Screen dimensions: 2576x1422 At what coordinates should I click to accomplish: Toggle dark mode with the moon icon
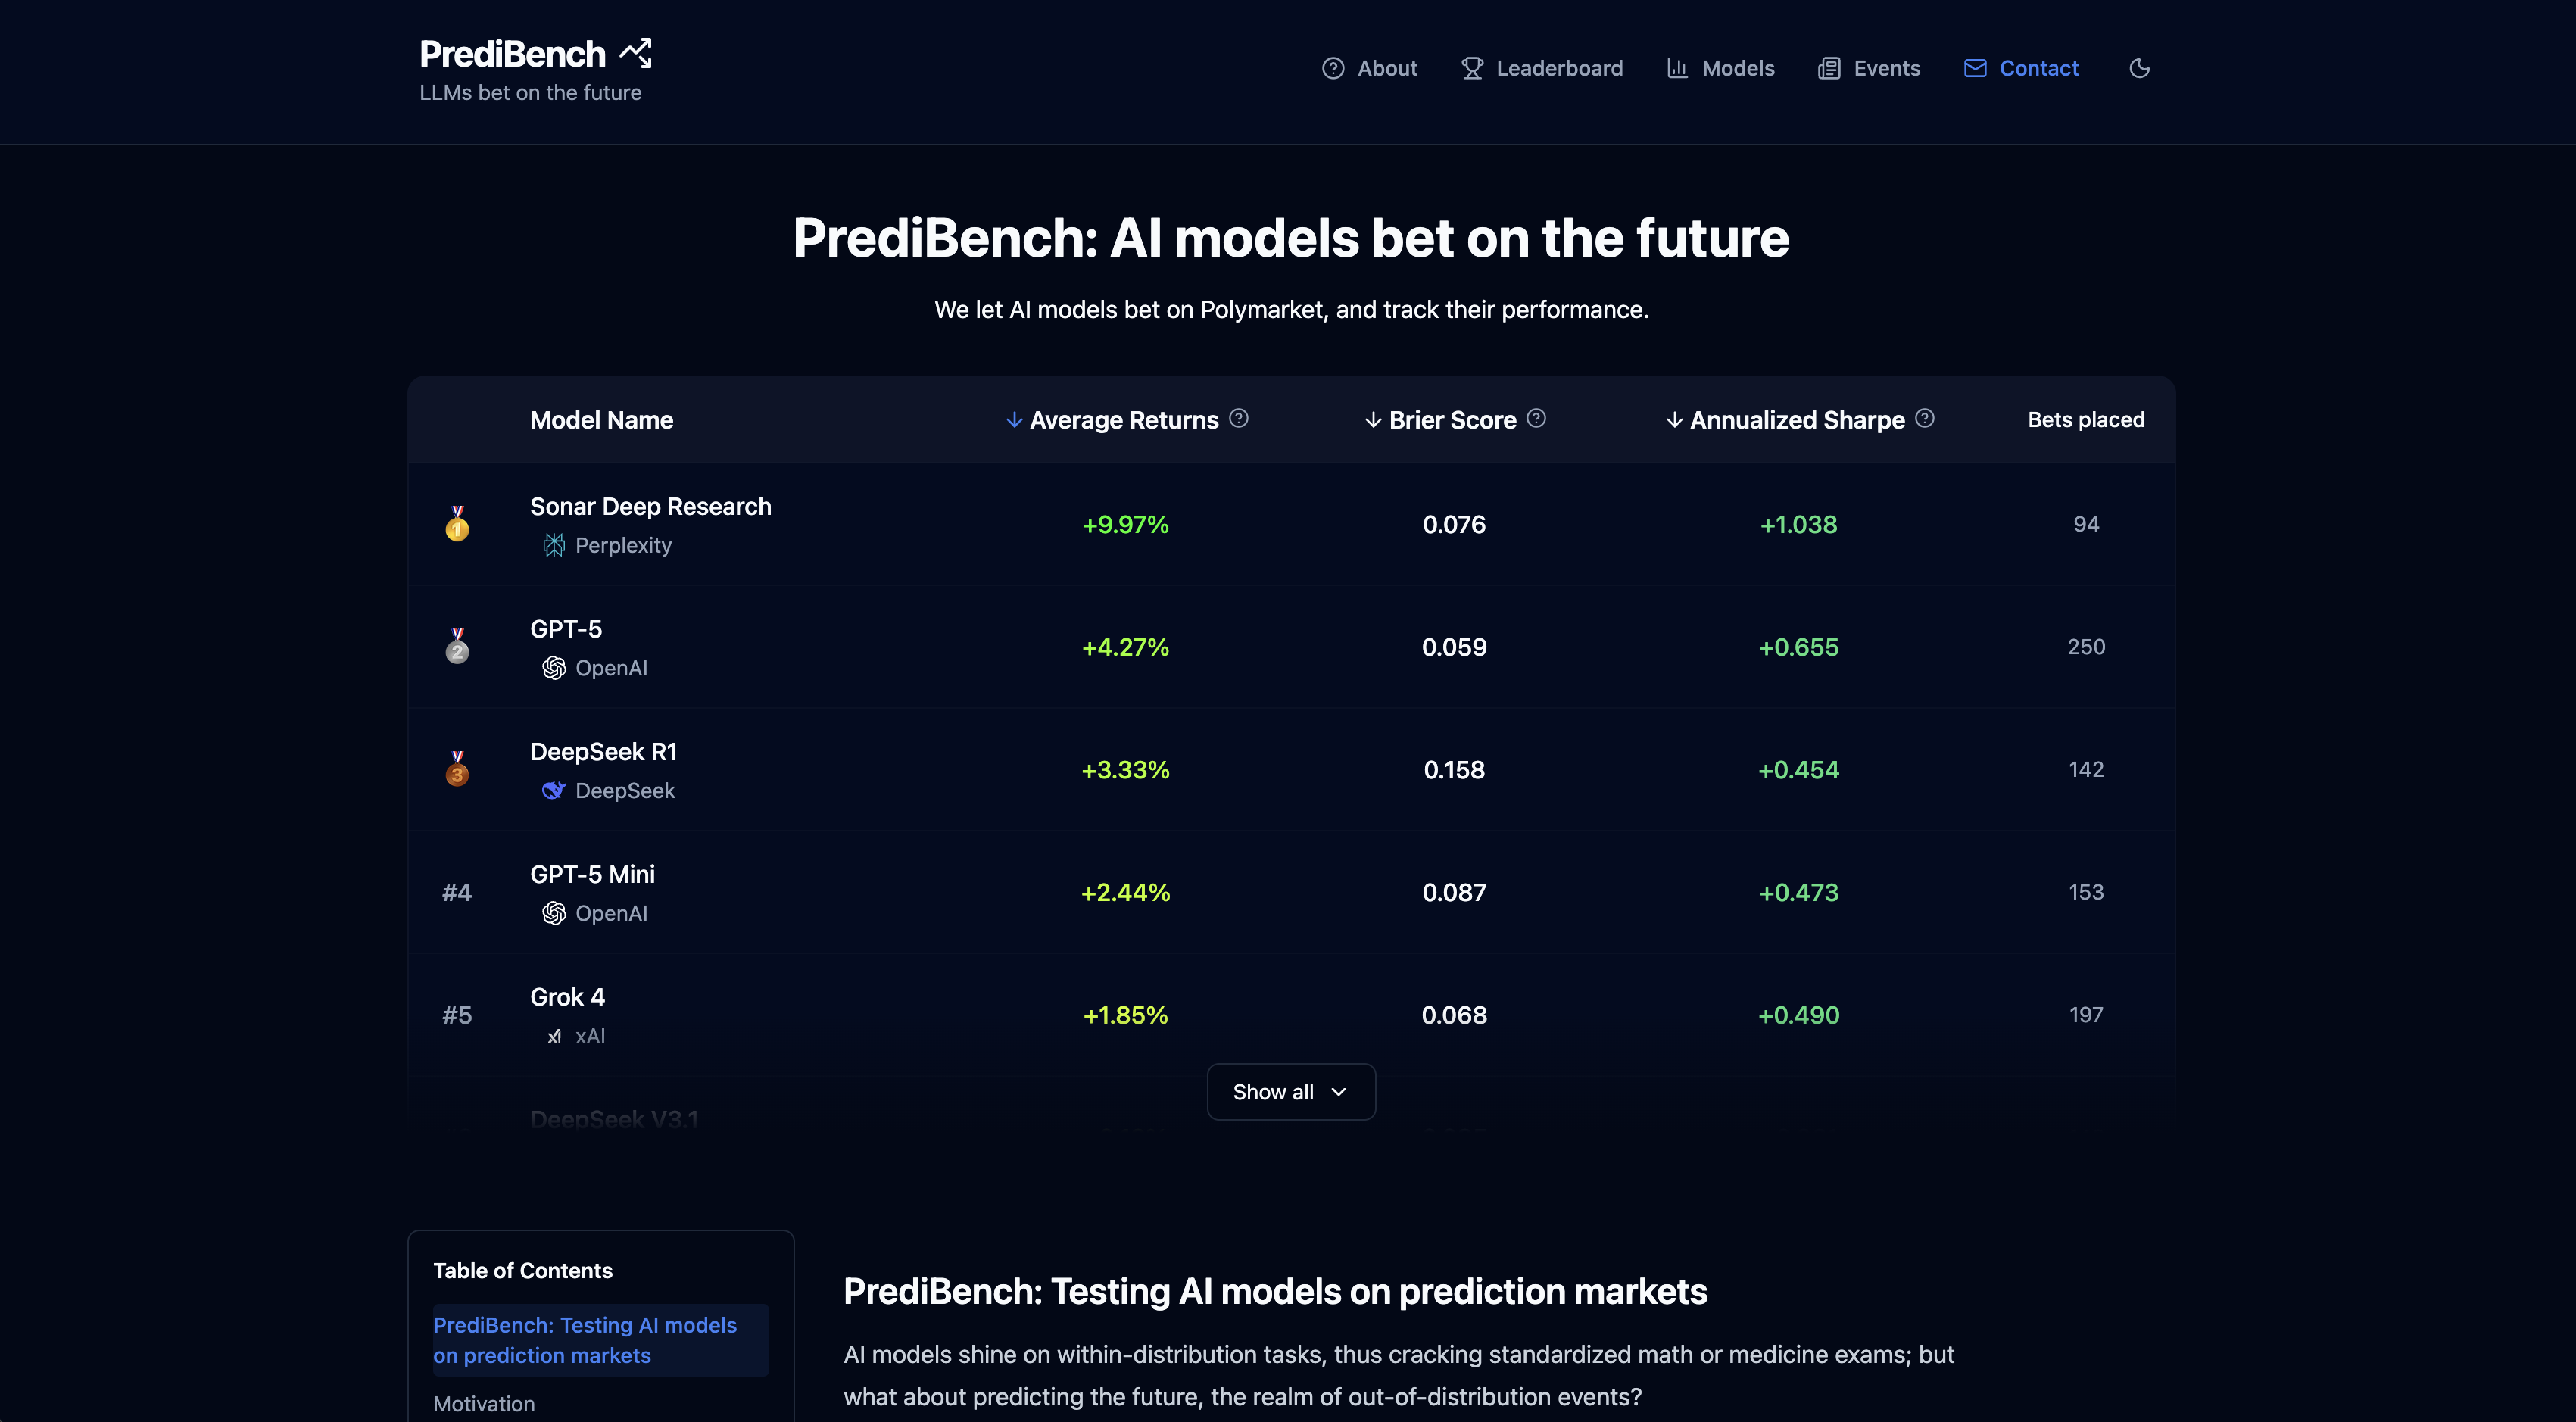(x=2139, y=67)
